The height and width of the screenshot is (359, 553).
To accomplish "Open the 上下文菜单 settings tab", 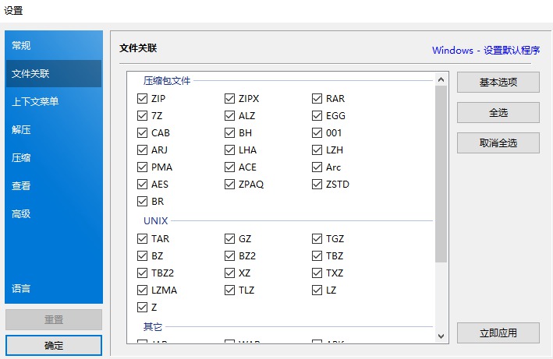I will click(x=54, y=102).
